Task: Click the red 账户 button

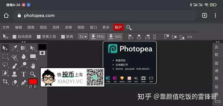Action: (x=118, y=27)
